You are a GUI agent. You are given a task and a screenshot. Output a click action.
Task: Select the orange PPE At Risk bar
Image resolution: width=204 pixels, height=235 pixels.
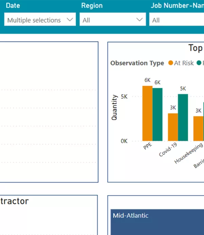pos(147,114)
